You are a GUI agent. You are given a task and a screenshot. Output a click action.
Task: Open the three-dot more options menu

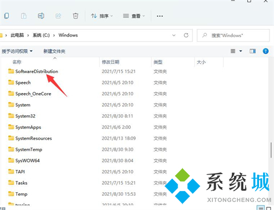[x=160, y=16]
